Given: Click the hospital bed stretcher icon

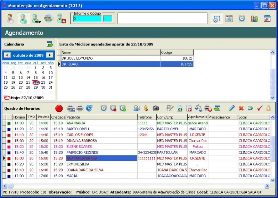Looking at the screenshot, I should tap(49, 18).
